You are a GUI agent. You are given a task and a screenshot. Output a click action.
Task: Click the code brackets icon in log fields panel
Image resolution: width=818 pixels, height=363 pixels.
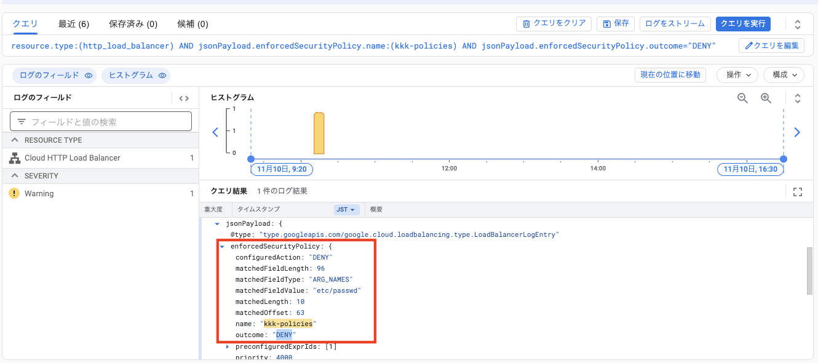coord(183,98)
